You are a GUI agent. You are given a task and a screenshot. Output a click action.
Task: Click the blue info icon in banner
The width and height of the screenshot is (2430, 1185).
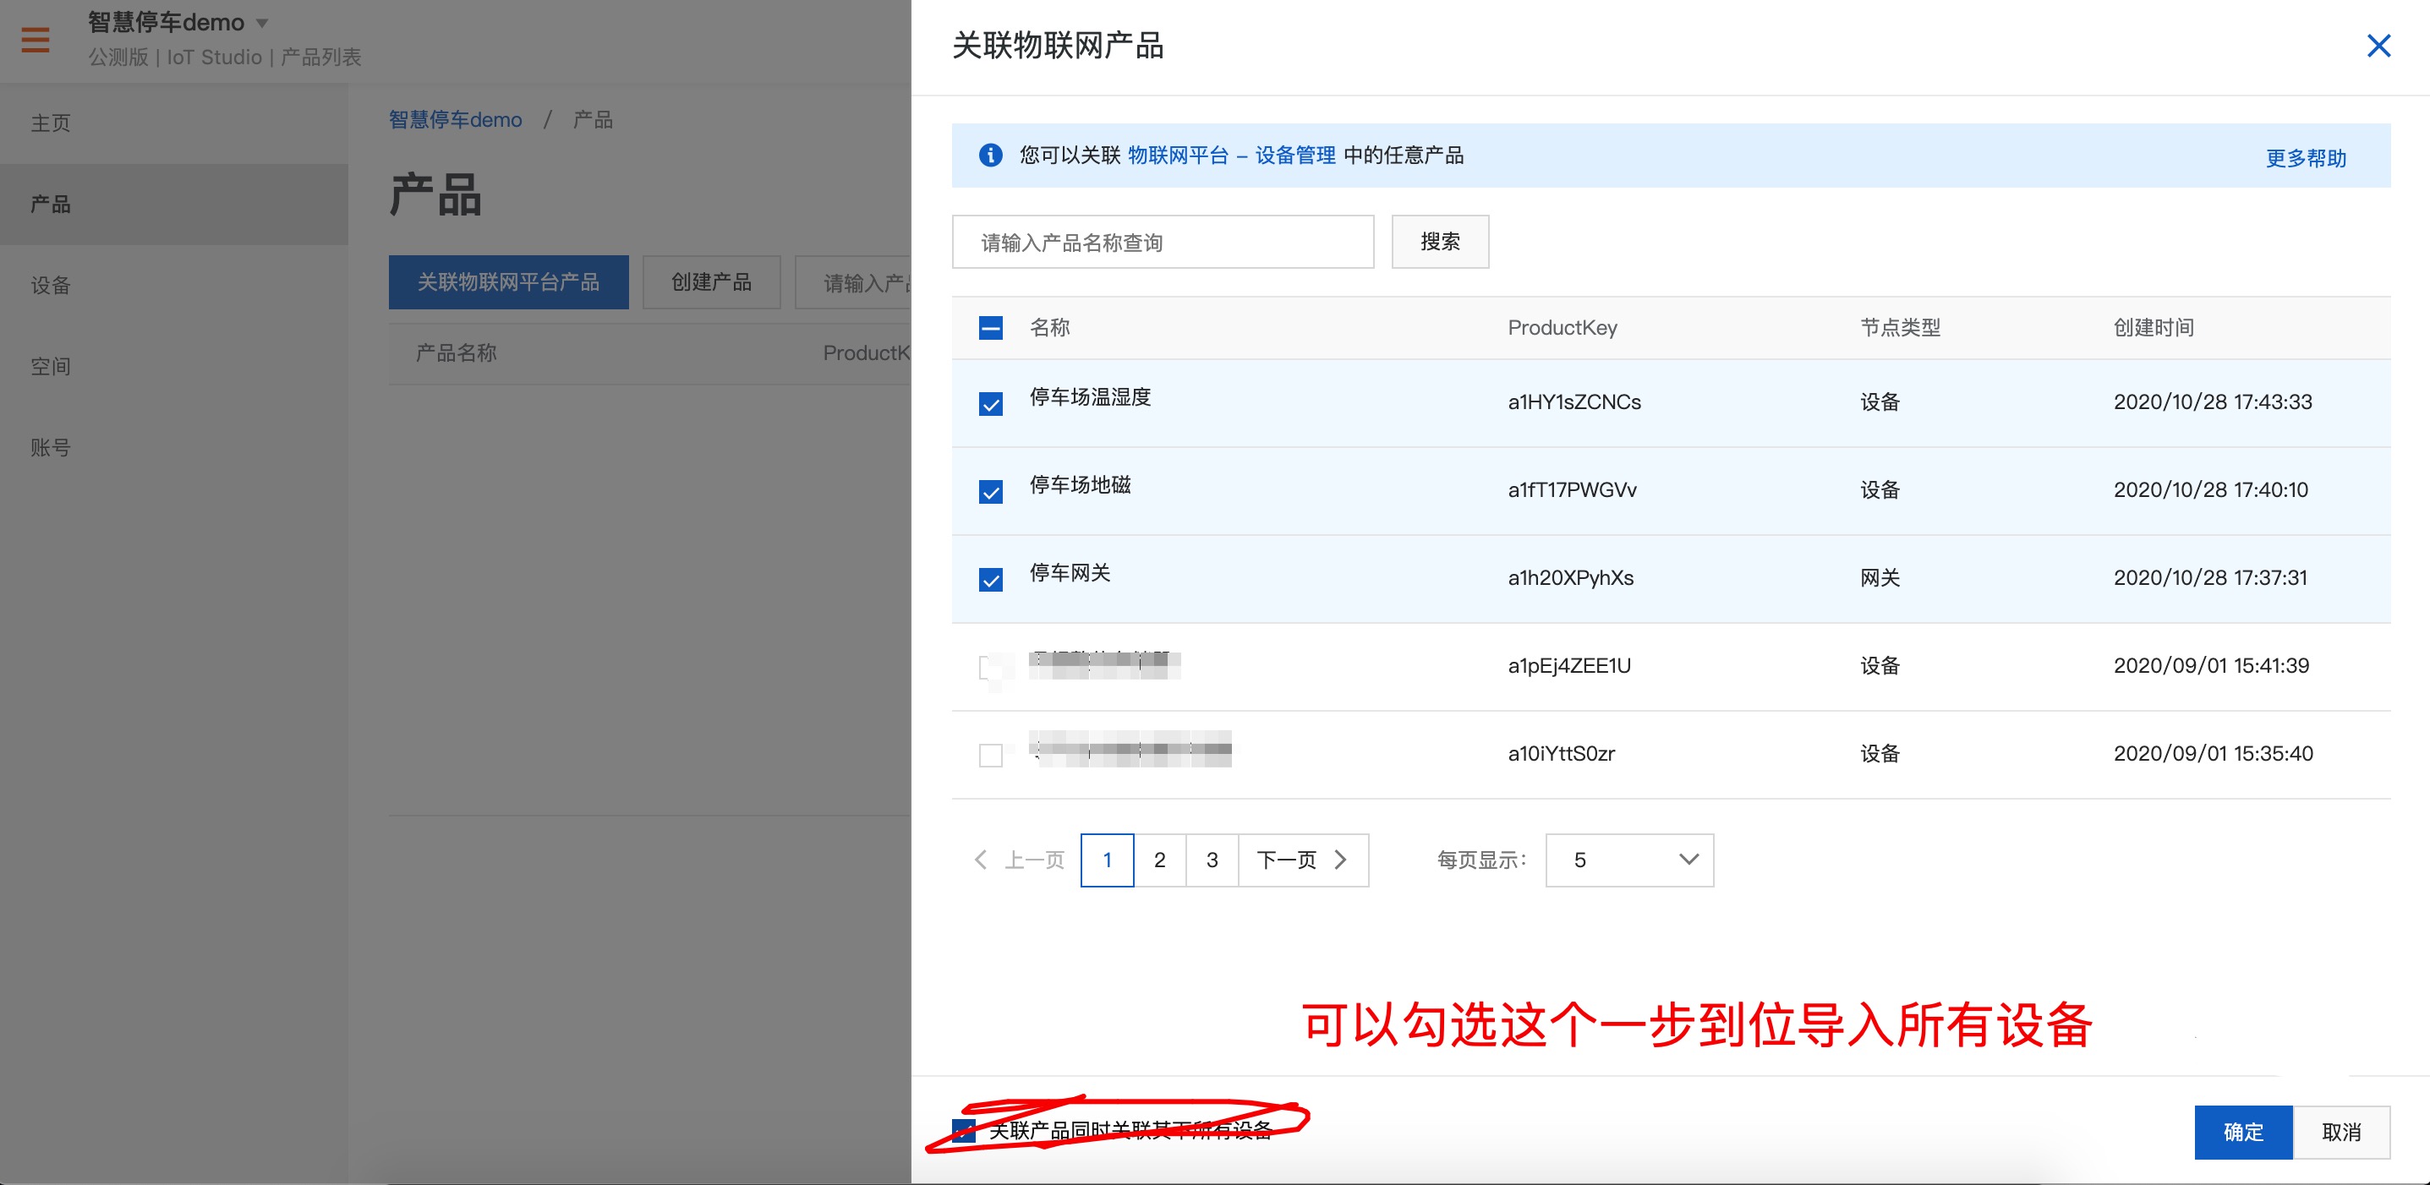coord(989,155)
